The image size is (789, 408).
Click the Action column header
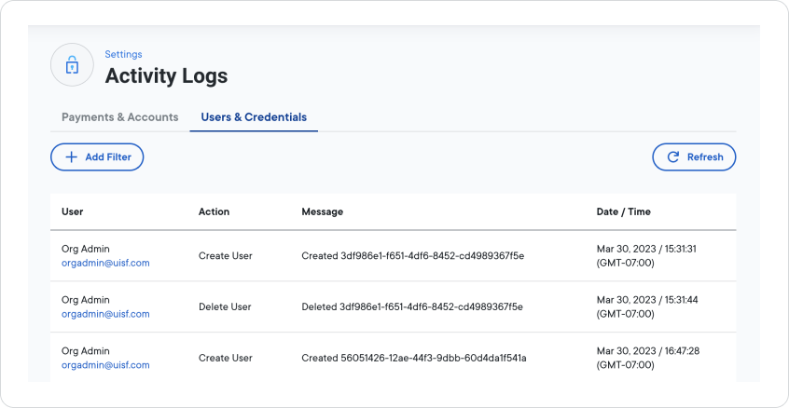point(214,211)
